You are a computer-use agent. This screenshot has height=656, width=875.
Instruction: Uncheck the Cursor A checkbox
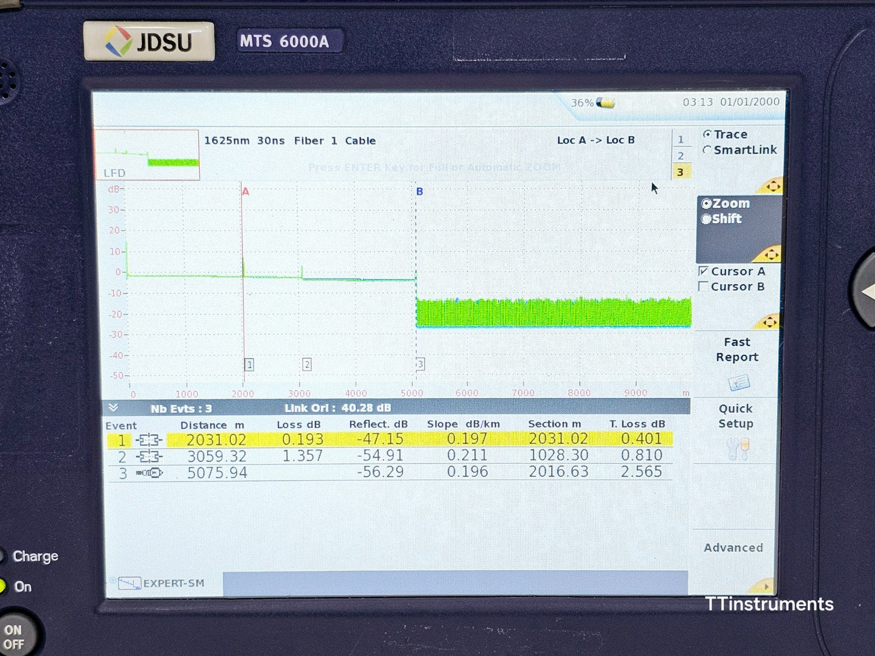(704, 271)
